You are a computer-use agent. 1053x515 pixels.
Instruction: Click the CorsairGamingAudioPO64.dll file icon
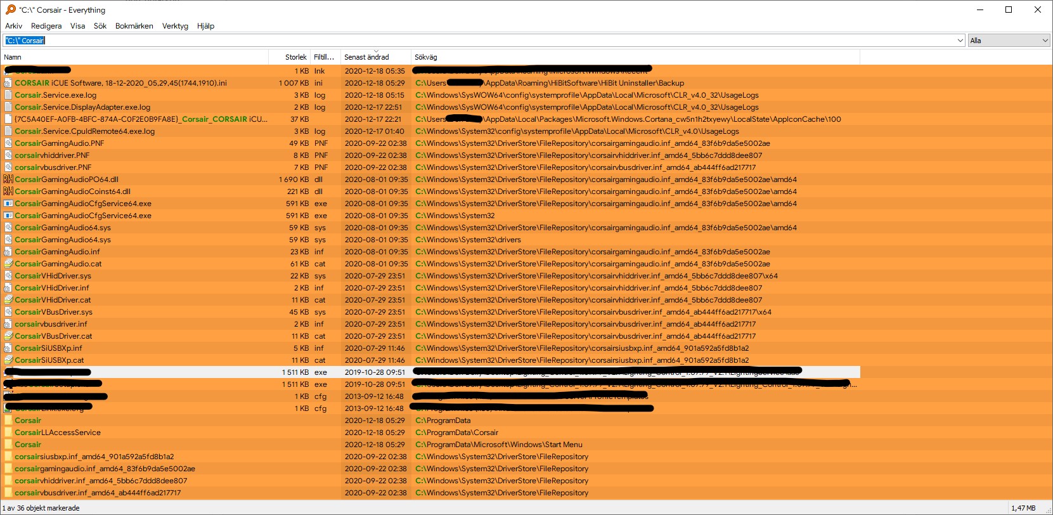(8, 179)
